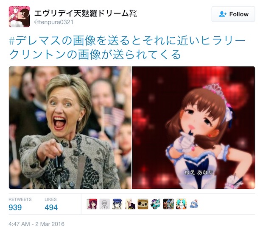The width and height of the screenshot is (263, 229).
Task: Open the blue-cap dark-haired character avatar
Action: point(118,204)
